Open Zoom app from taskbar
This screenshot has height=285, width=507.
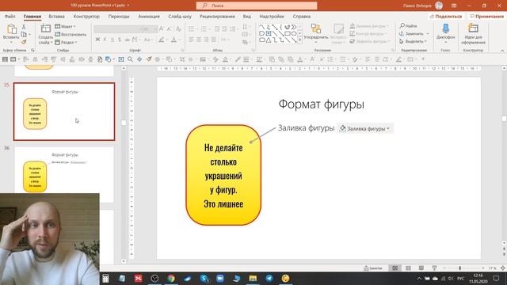pos(220,278)
